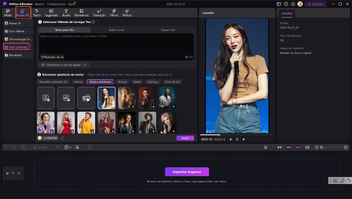352x199 pixels.
Task: Click the AI-generate avatar tile
Action: click(x=66, y=98)
